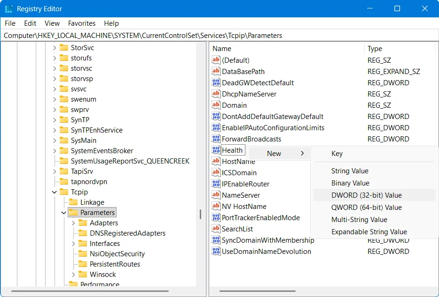This screenshot has width=439, height=297.
Task: Expand the swenum key
Action: point(55,99)
